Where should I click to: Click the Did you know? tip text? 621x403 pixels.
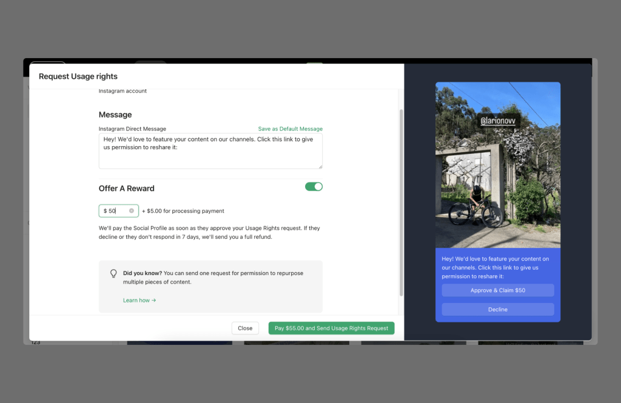point(213,278)
